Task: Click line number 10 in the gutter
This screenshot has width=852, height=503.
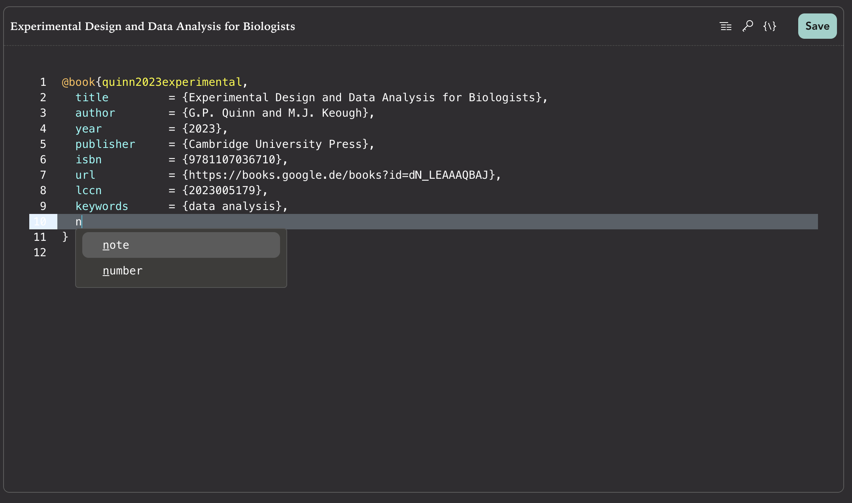Action: (x=41, y=221)
